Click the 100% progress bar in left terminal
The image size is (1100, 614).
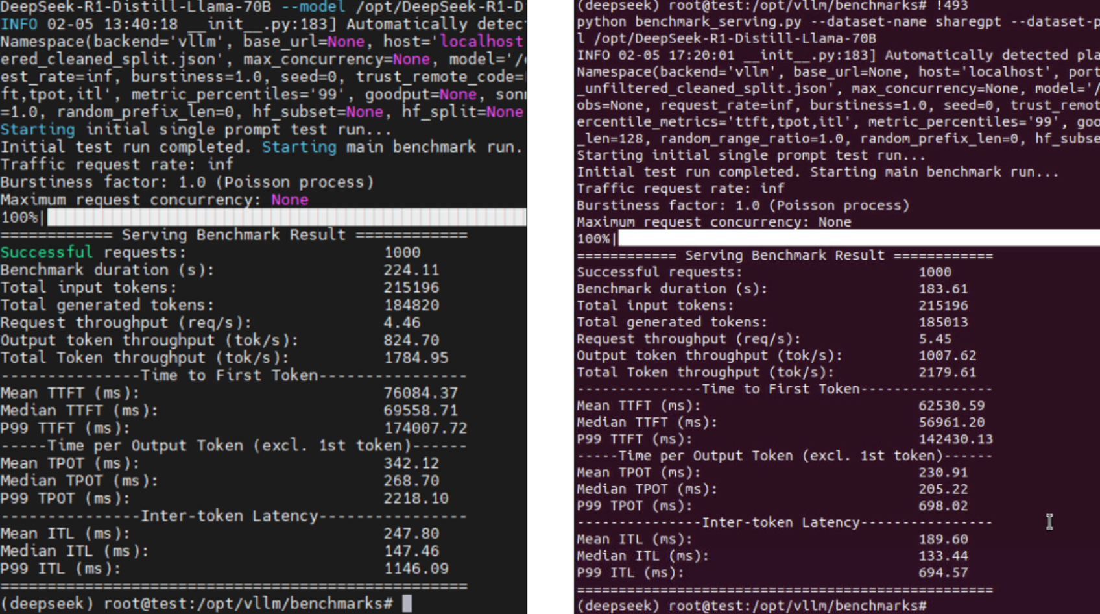285,217
